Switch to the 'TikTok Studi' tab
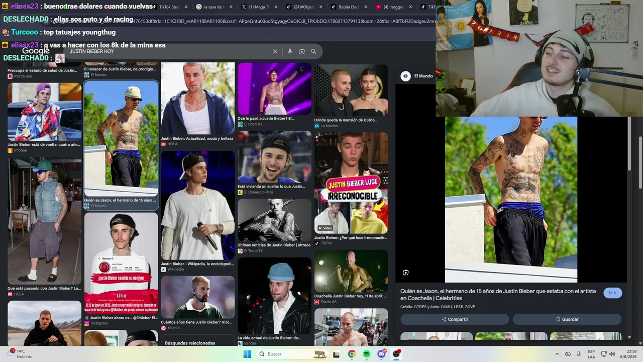 169,7
